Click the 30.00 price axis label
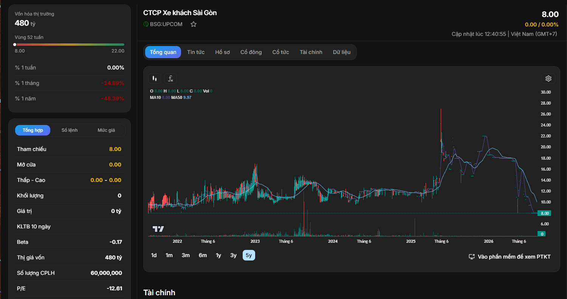567x299 pixels. click(x=545, y=92)
